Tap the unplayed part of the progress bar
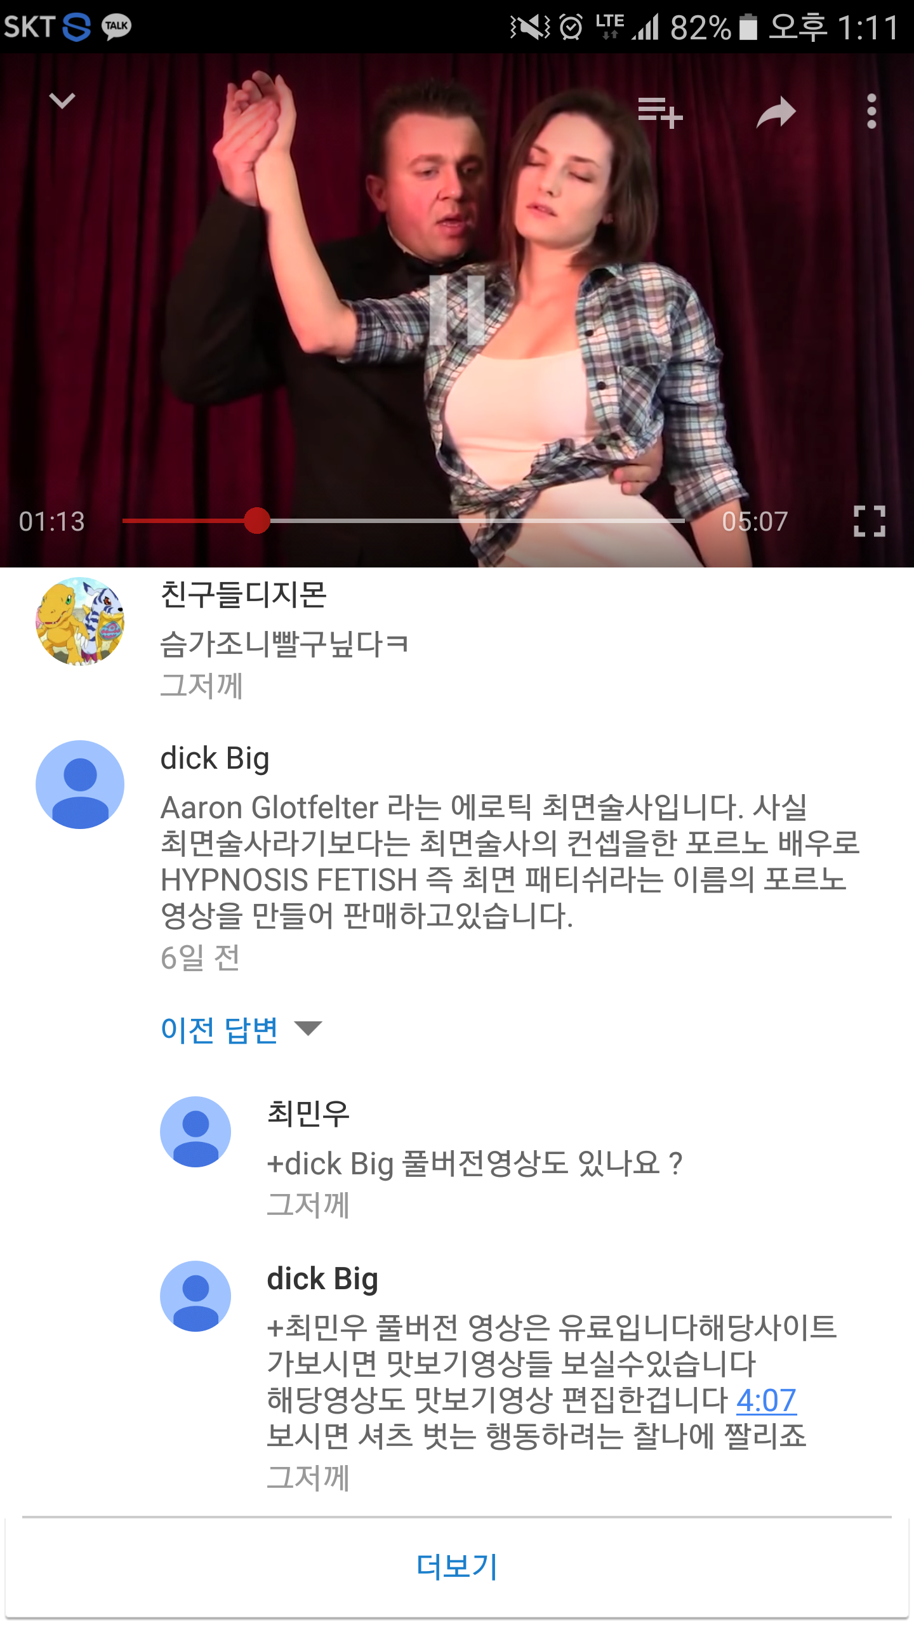This screenshot has height=1625, width=914. tap(477, 521)
